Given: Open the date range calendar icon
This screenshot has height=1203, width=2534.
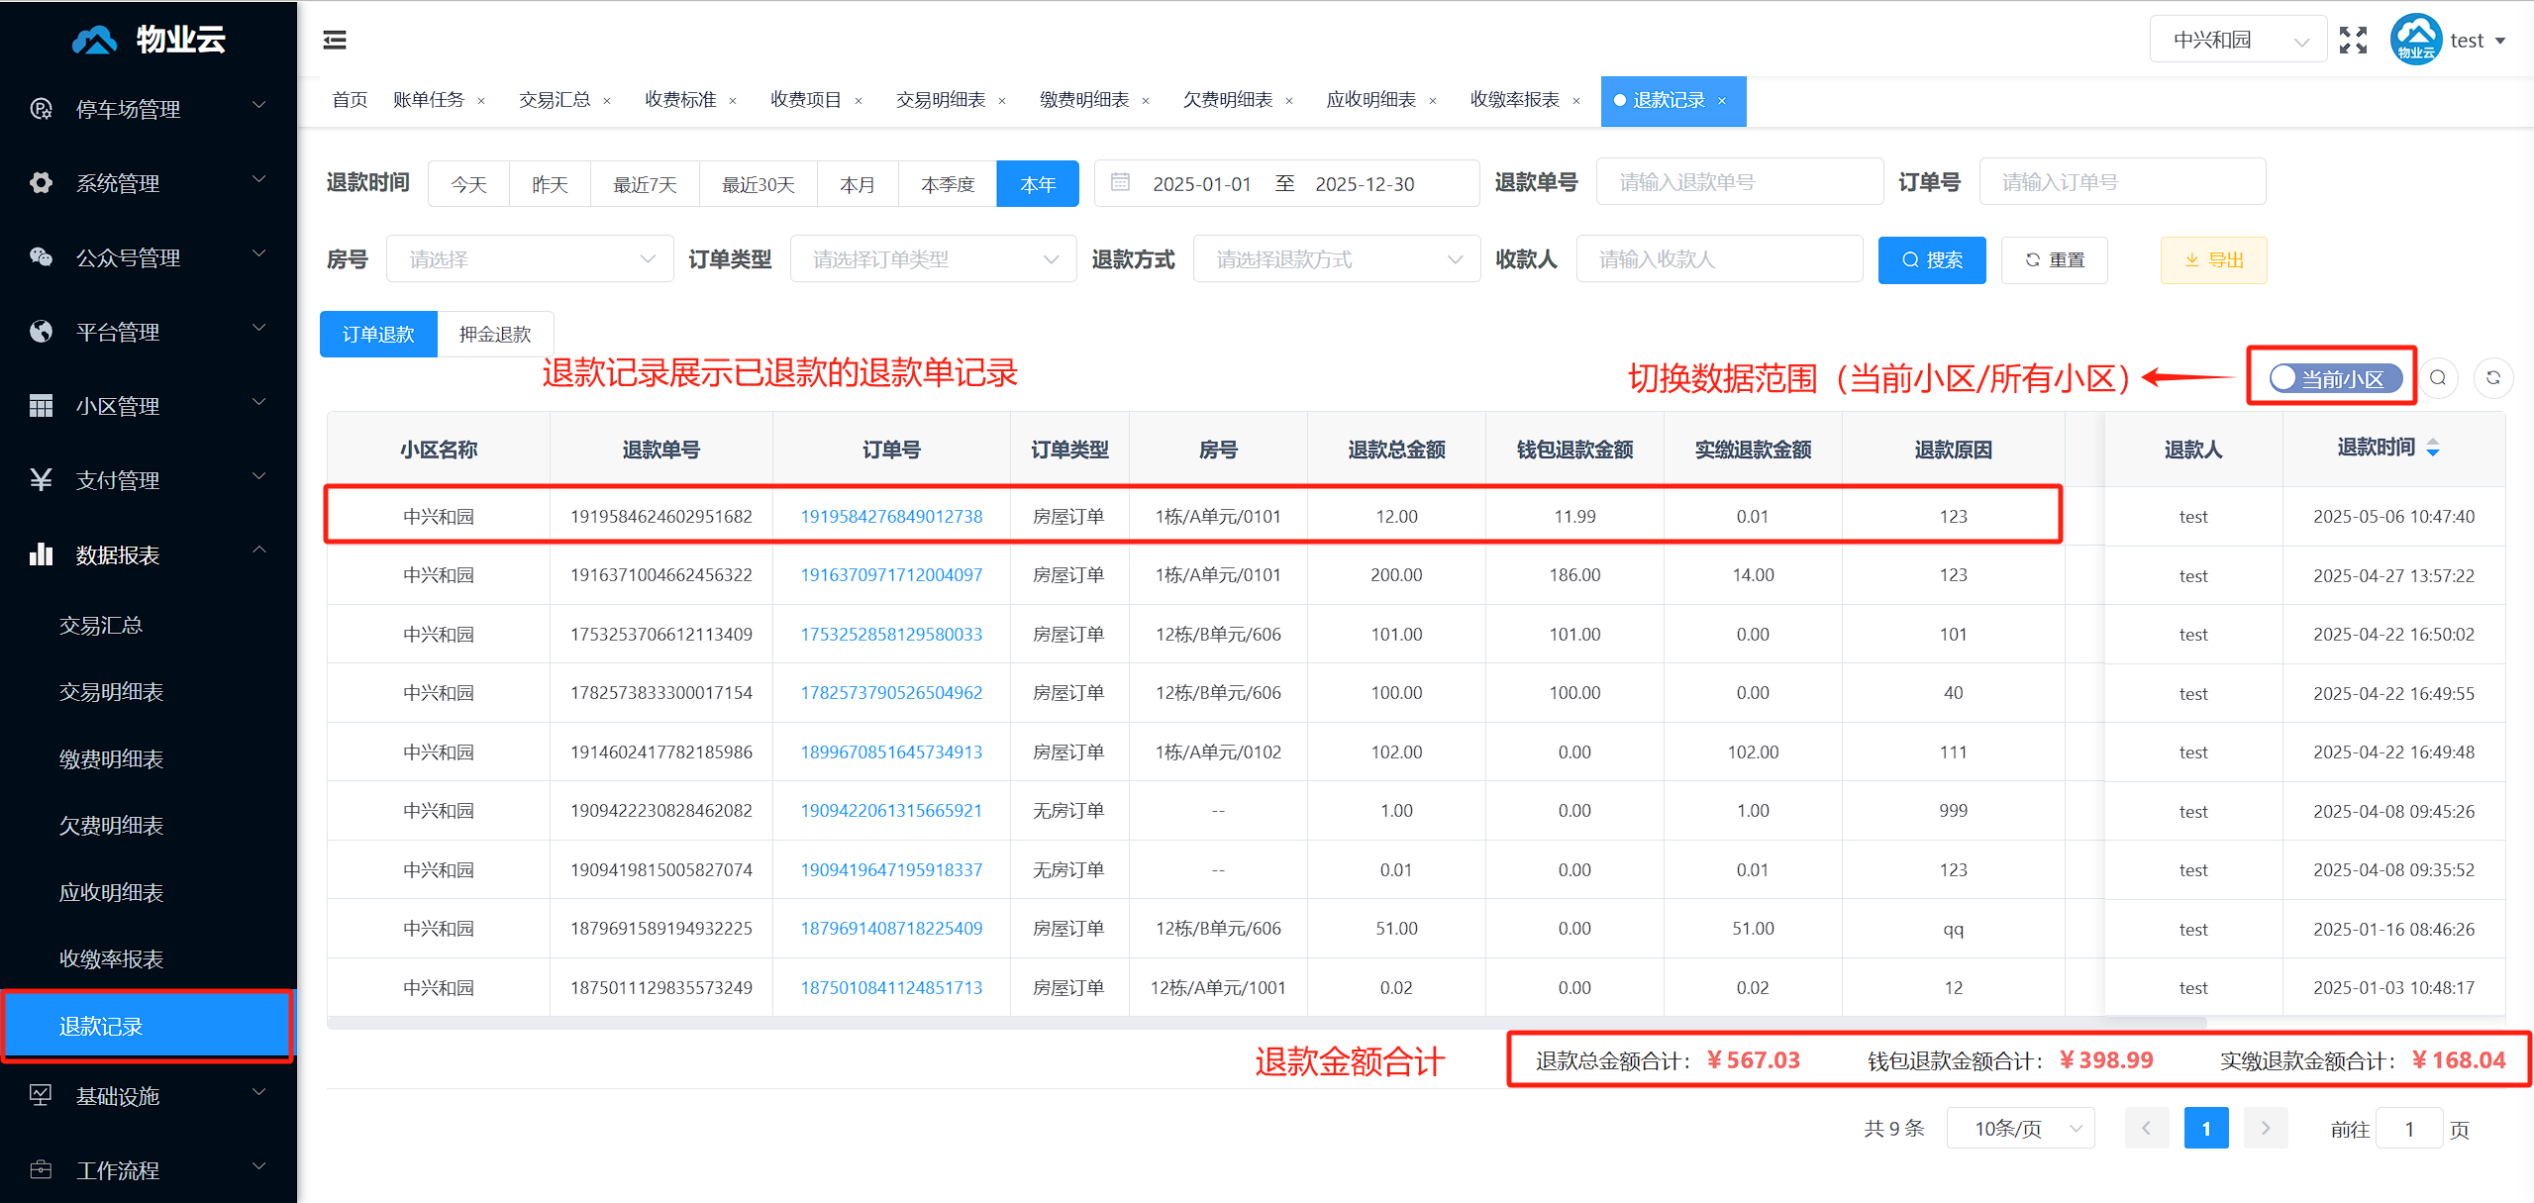Looking at the screenshot, I should coord(1120,183).
